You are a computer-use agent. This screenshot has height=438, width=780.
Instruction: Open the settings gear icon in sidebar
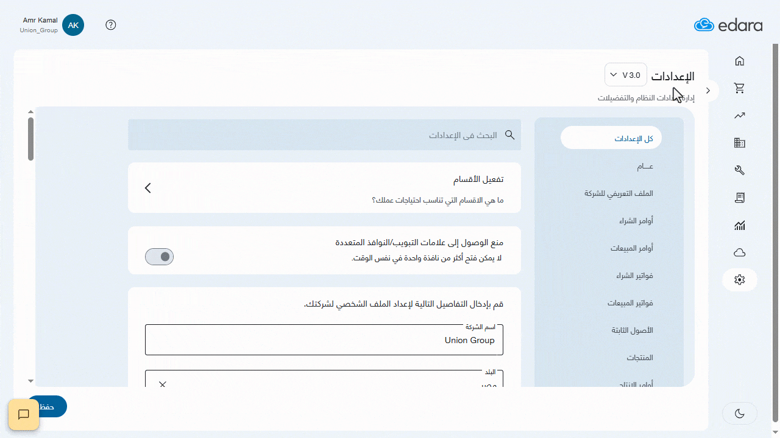tap(740, 280)
